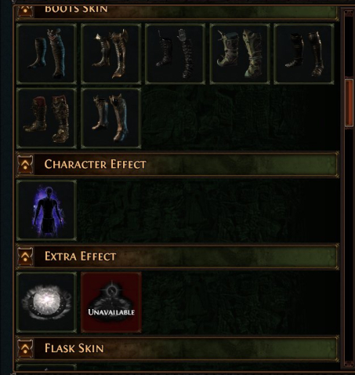Choose the golden spiked boots skin
Screen dimensions: 355x375
[111, 54]
